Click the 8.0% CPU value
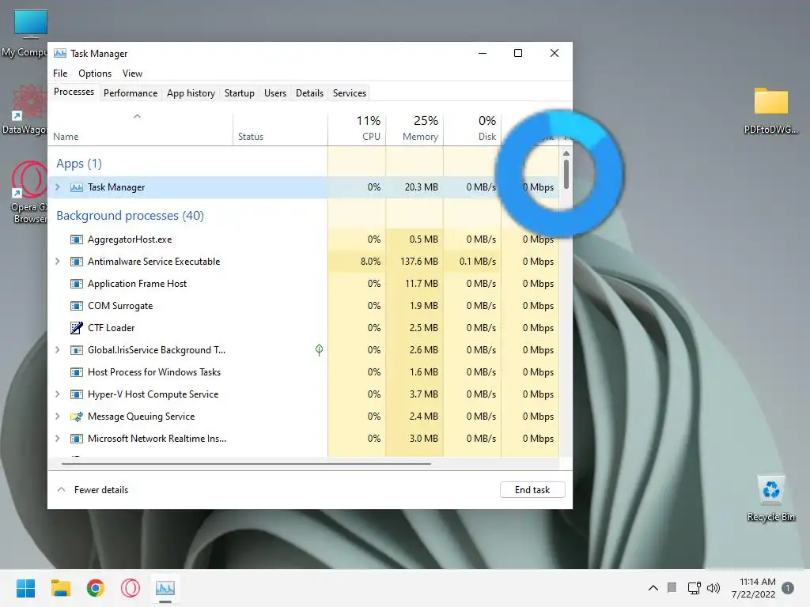This screenshot has width=810, height=607. coord(370,262)
